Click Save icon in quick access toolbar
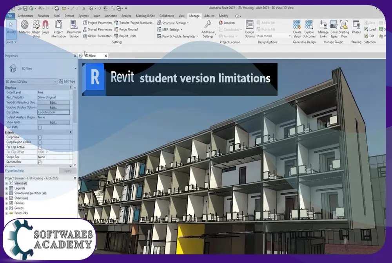 coord(25,9)
